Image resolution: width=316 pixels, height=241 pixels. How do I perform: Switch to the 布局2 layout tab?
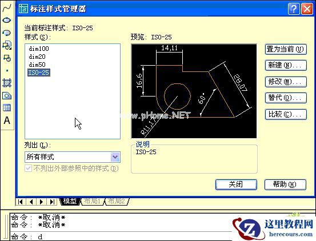[117, 201]
